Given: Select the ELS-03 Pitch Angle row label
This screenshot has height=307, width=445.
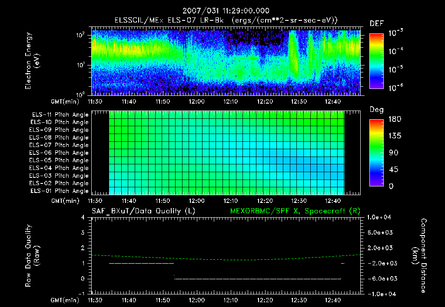Looking at the screenshot, I should click(x=59, y=176).
